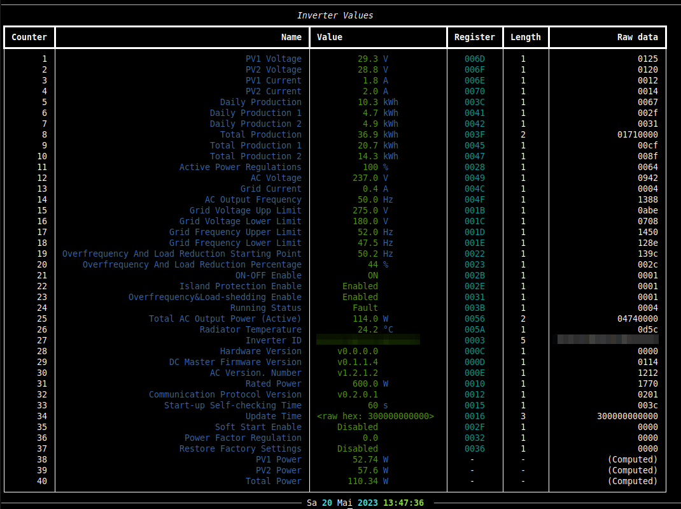Select the blurred Inverter ID value
Screen dimensions: 681x509
368,340
